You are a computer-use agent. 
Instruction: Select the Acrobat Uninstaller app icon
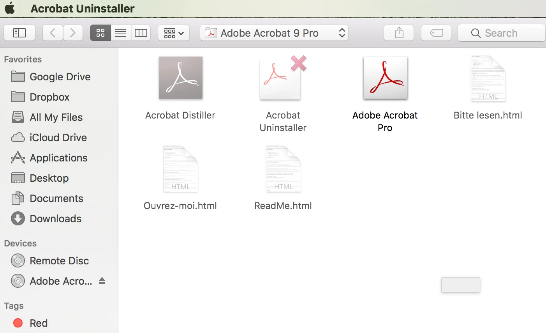[283, 78]
